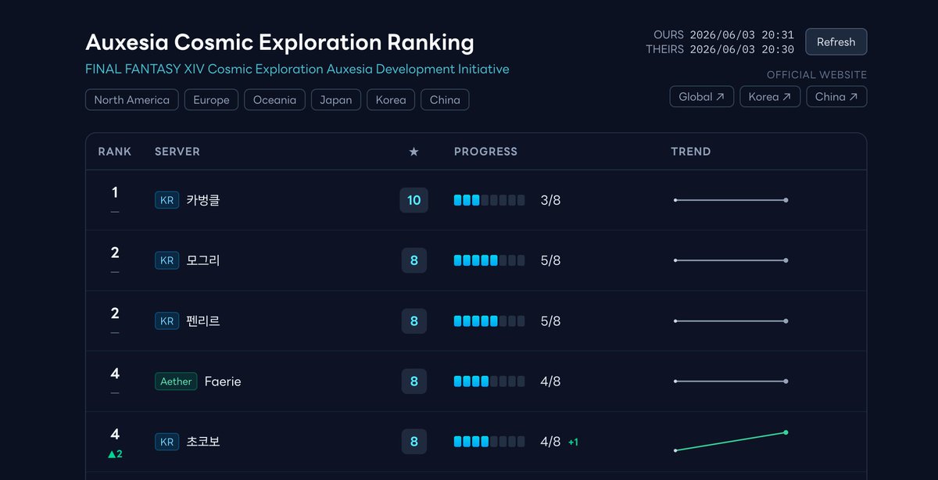Open the Korea official website link
This screenshot has width=938, height=480.
coord(770,97)
